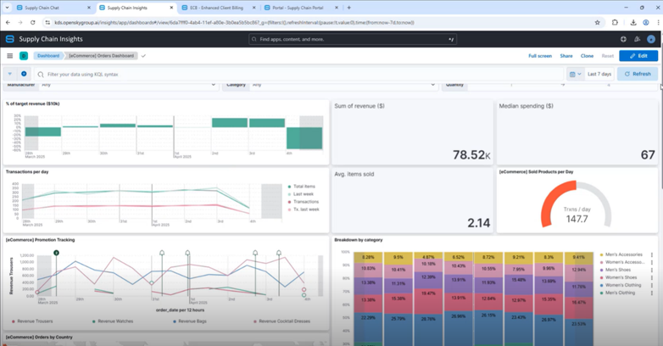Click the green D space avatar
The height and width of the screenshot is (346, 663).
[x=24, y=56]
